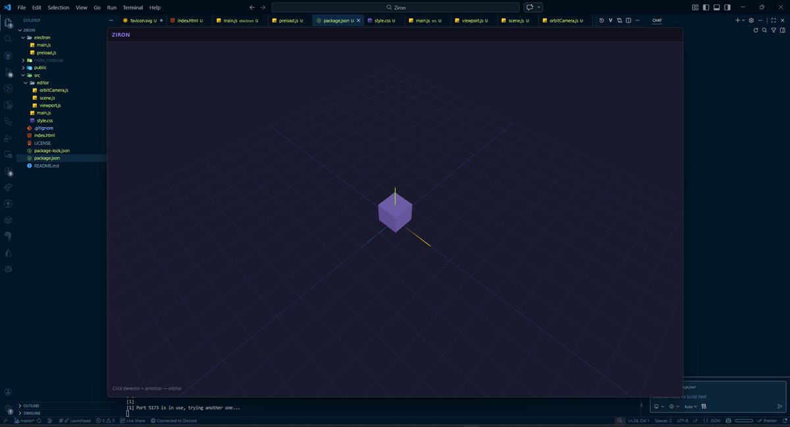This screenshot has height=427, width=790.
Task: Click Ln 24, Col 1 in status bar
Action: click(639, 420)
